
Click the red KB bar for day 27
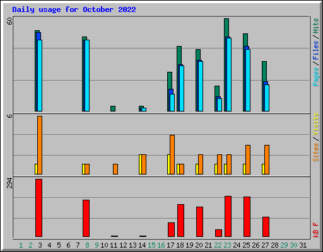point(266,227)
